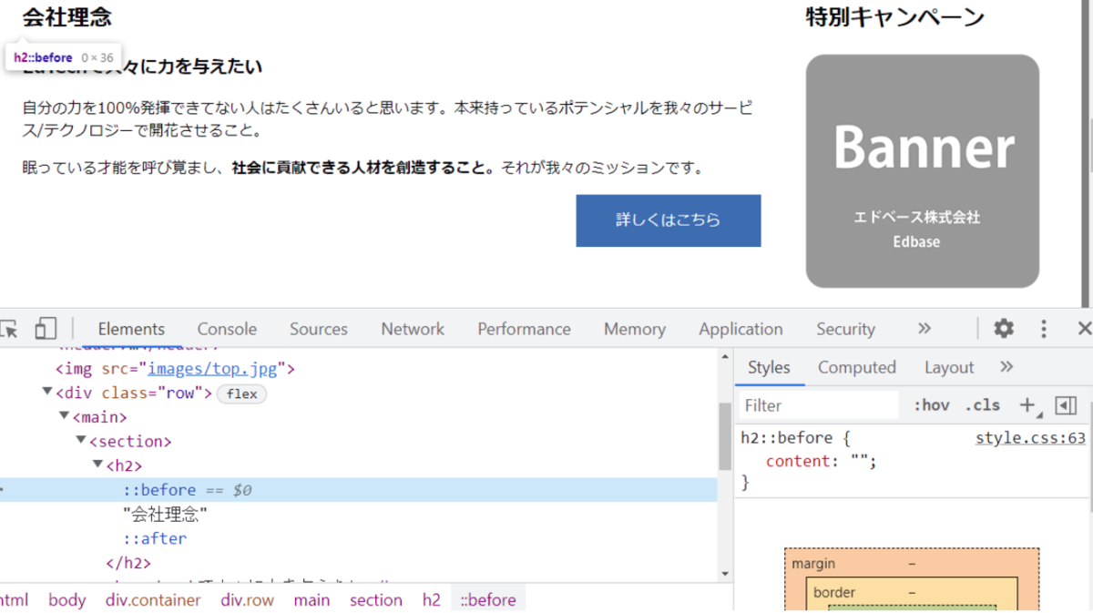Select the ::after pseudo-element row
This screenshot has height=613, width=1093.
(155, 538)
